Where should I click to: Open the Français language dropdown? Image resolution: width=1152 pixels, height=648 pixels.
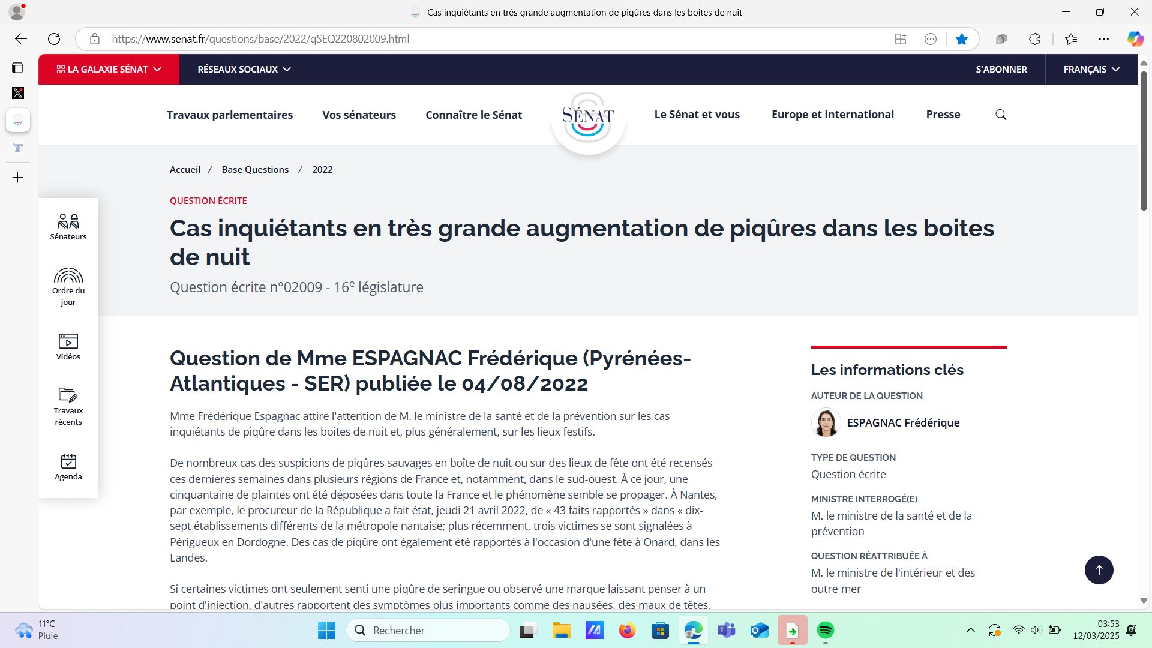click(x=1091, y=70)
